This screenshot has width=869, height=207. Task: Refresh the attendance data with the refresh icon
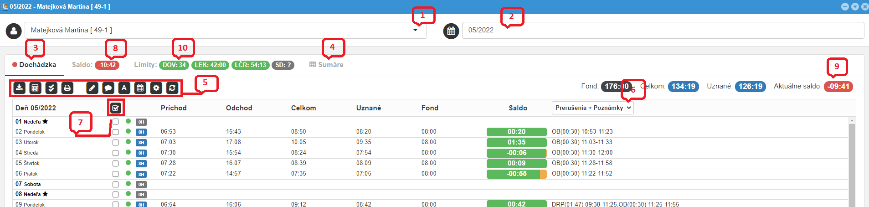coord(172,88)
